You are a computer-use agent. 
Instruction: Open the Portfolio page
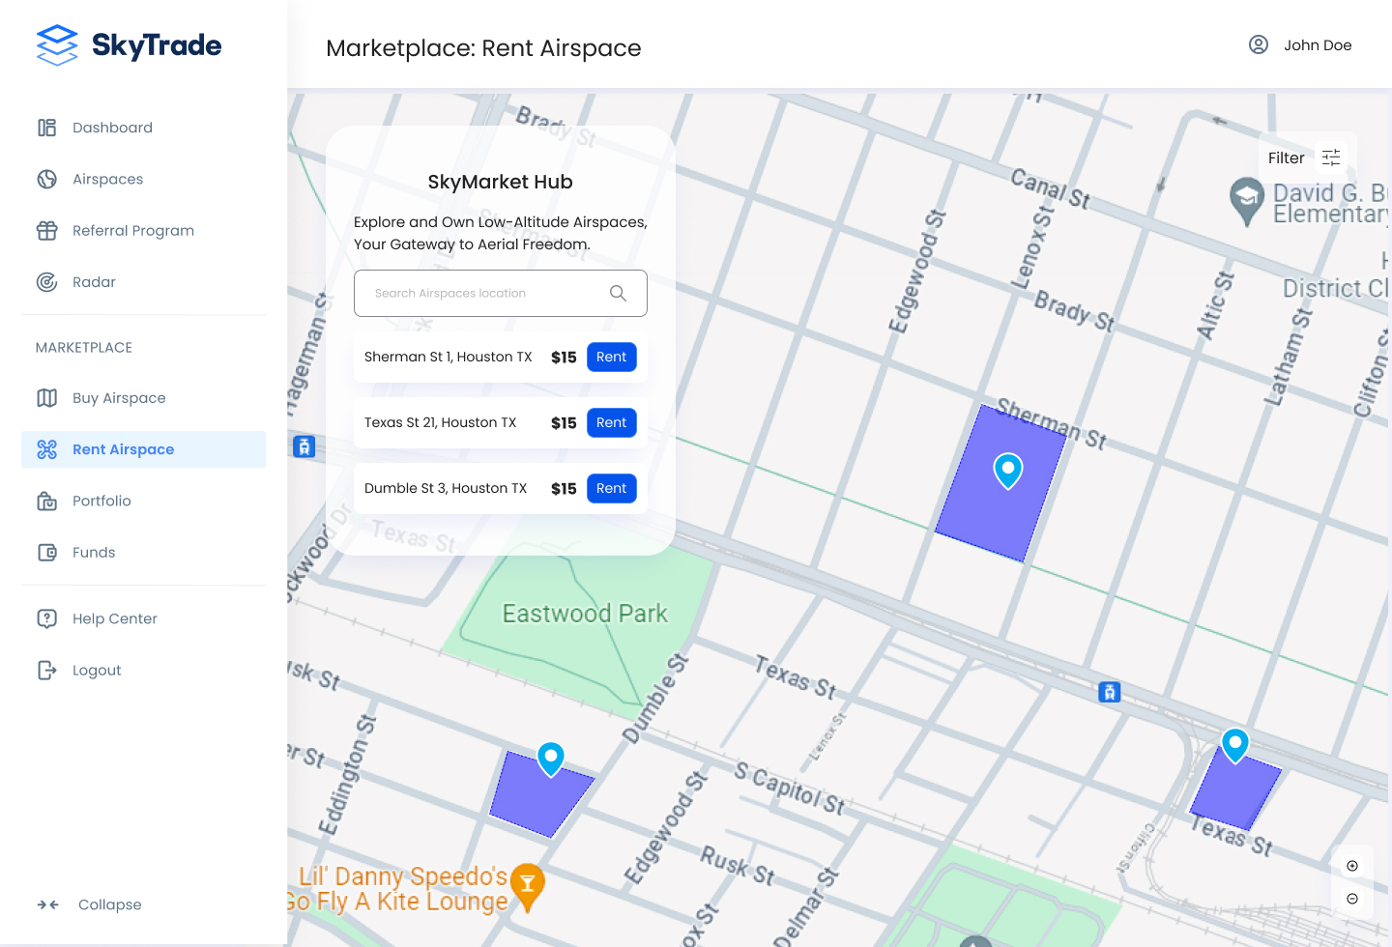[101, 501]
